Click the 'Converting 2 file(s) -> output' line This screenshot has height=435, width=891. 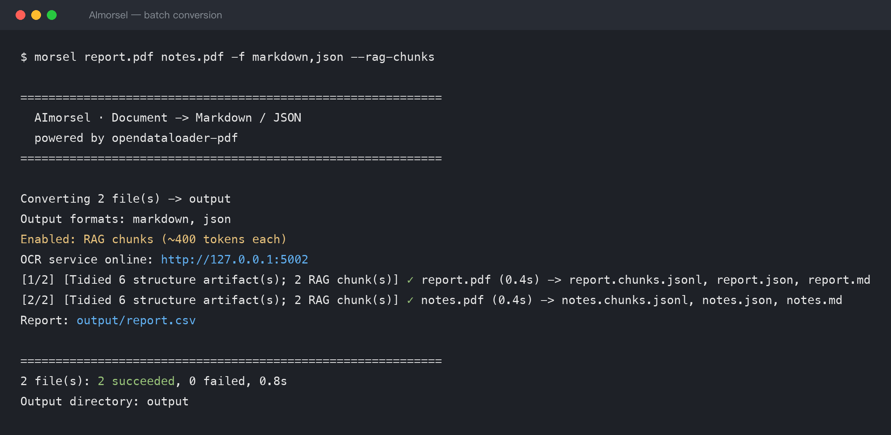126,199
